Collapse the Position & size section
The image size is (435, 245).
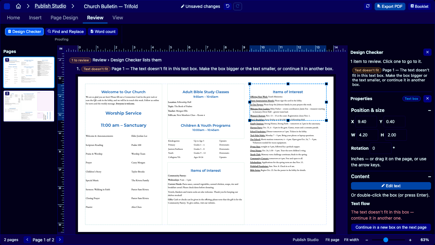coord(429,110)
